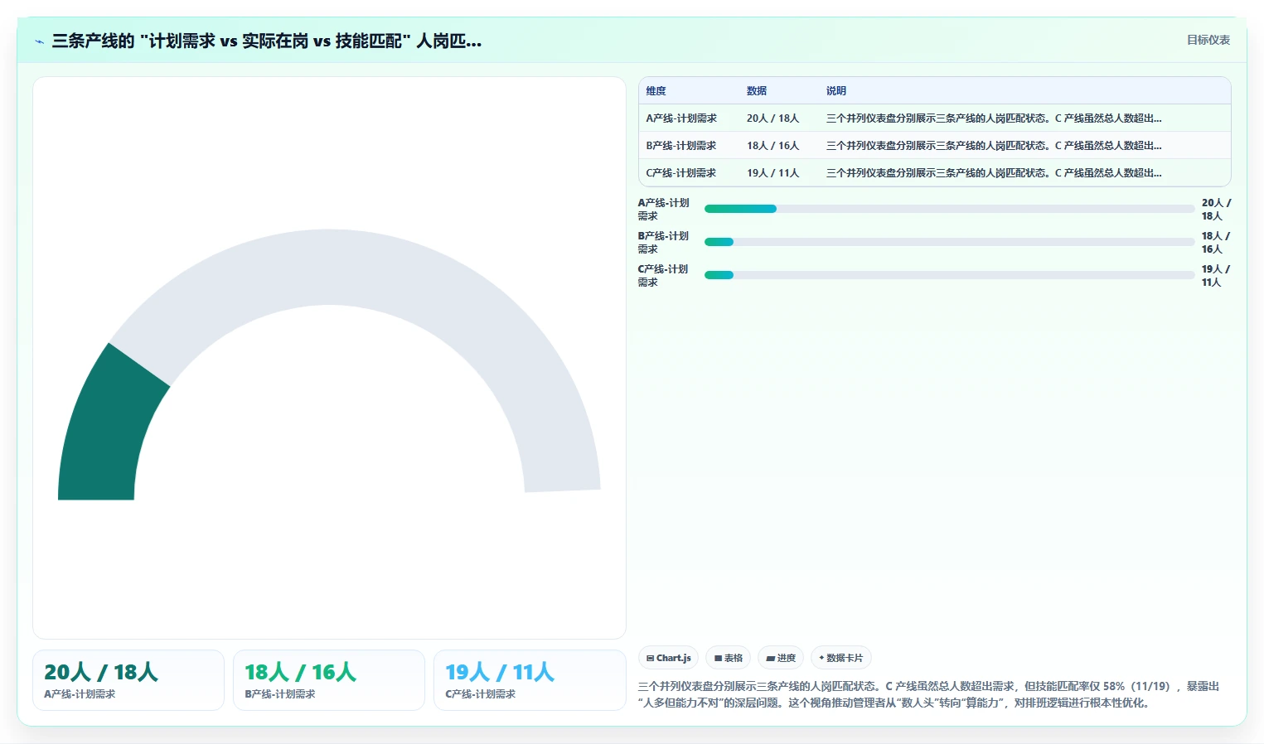This screenshot has width=1264, height=744.
Task: Click the 数据 table column header
Action: point(757,91)
